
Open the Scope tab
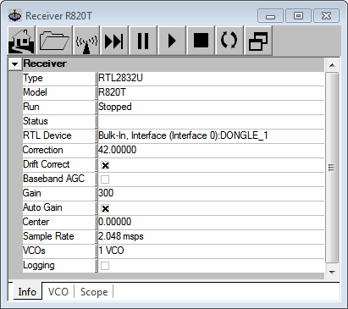tap(94, 291)
